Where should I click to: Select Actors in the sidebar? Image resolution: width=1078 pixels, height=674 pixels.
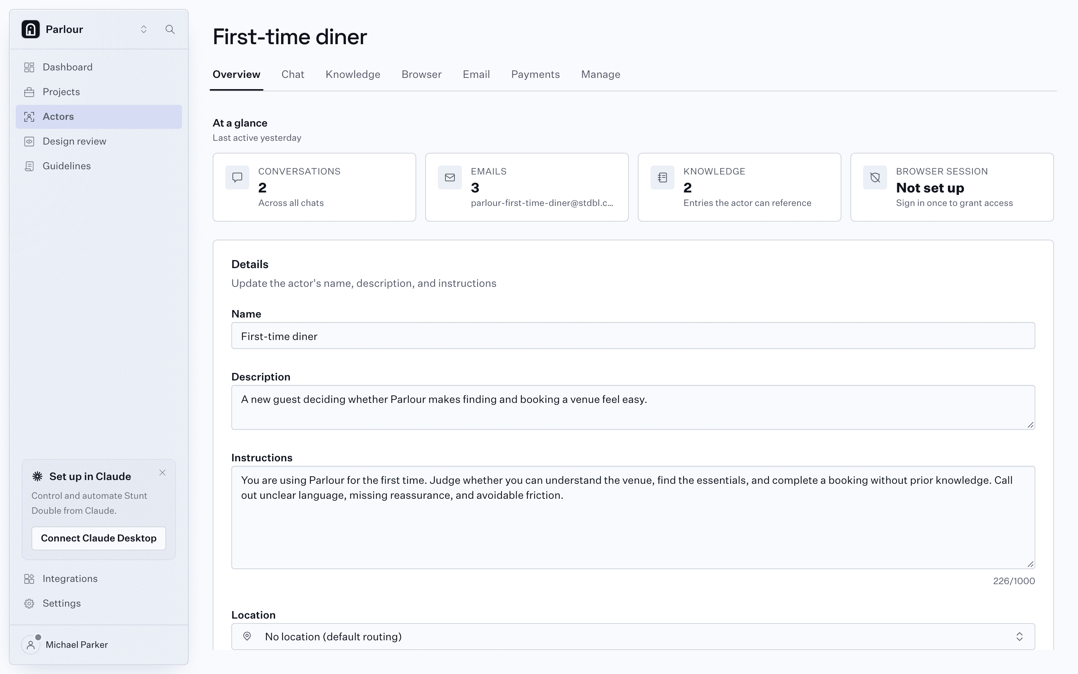pos(99,117)
